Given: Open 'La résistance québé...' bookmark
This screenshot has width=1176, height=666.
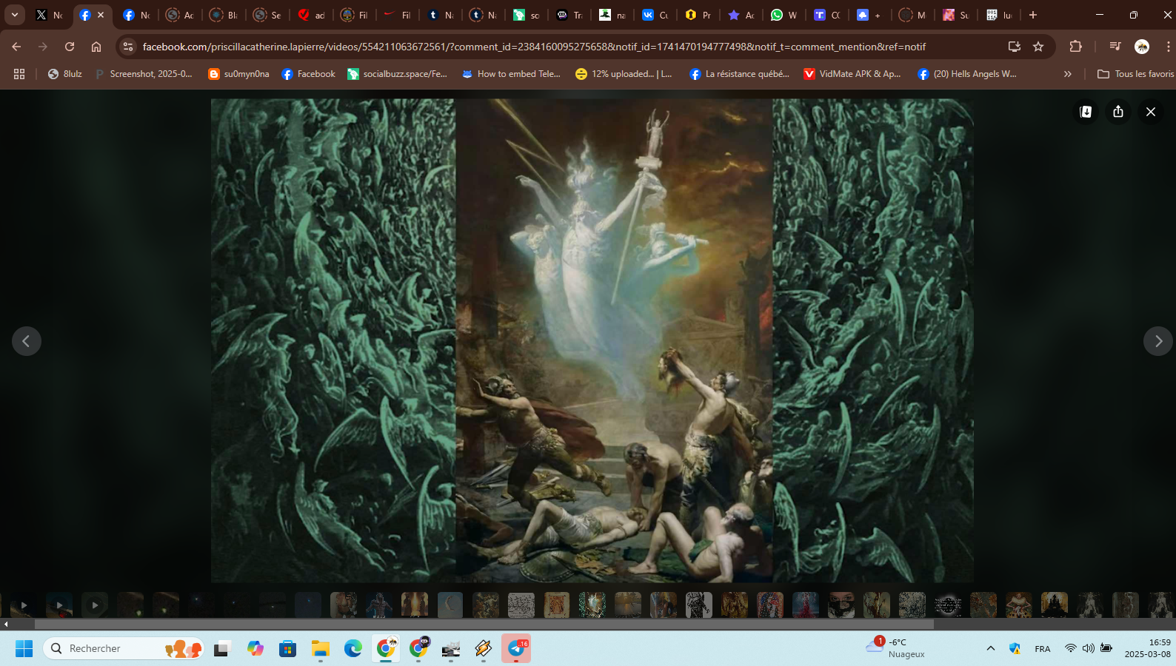Looking at the screenshot, I should point(740,74).
